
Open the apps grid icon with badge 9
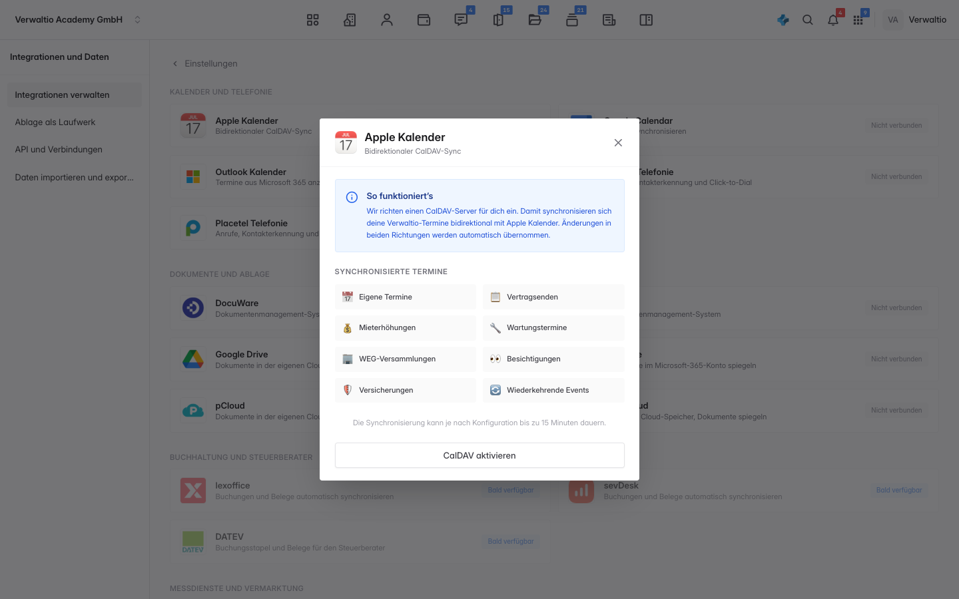[x=858, y=20]
